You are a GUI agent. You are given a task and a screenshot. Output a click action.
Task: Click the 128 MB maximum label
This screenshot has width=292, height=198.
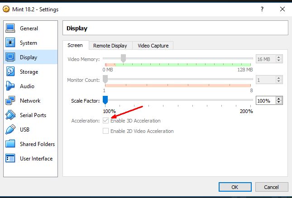pos(245,70)
